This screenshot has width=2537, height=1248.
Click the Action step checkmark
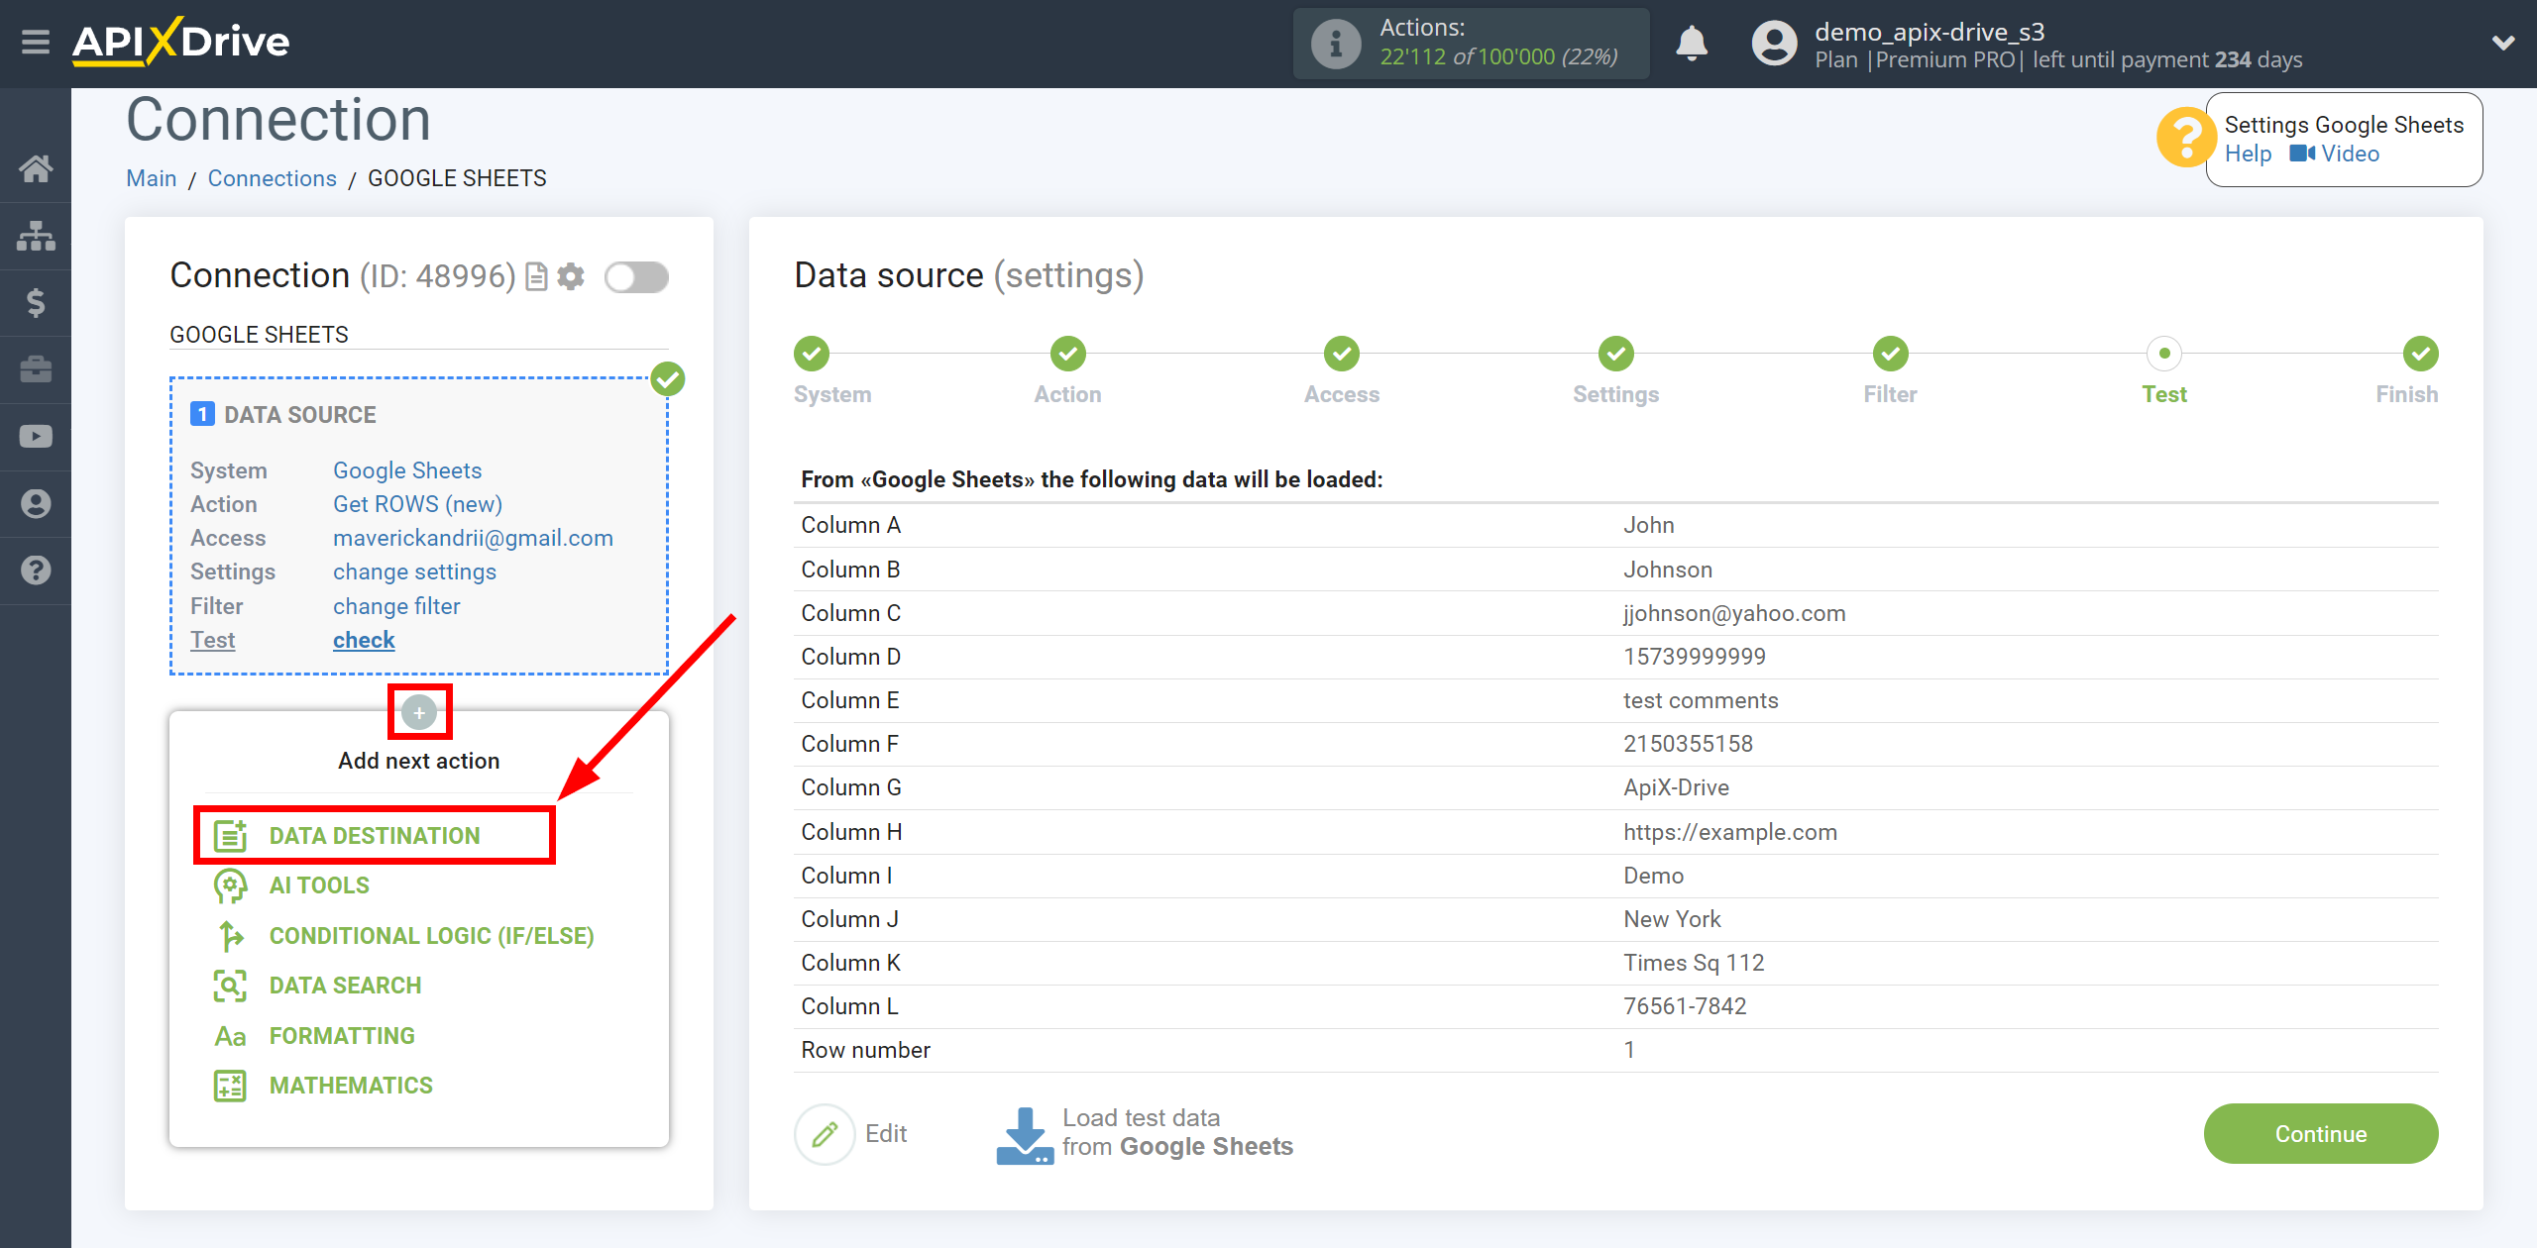point(1067,354)
